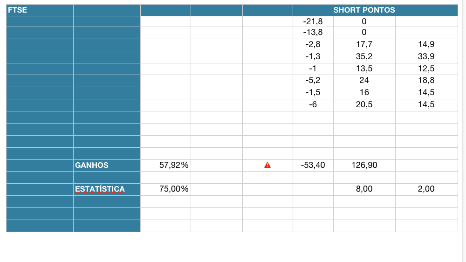The width and height of the screenshot is (466, 262).
Task: Click the cell with value -21,8
Action: coord(313,21)
